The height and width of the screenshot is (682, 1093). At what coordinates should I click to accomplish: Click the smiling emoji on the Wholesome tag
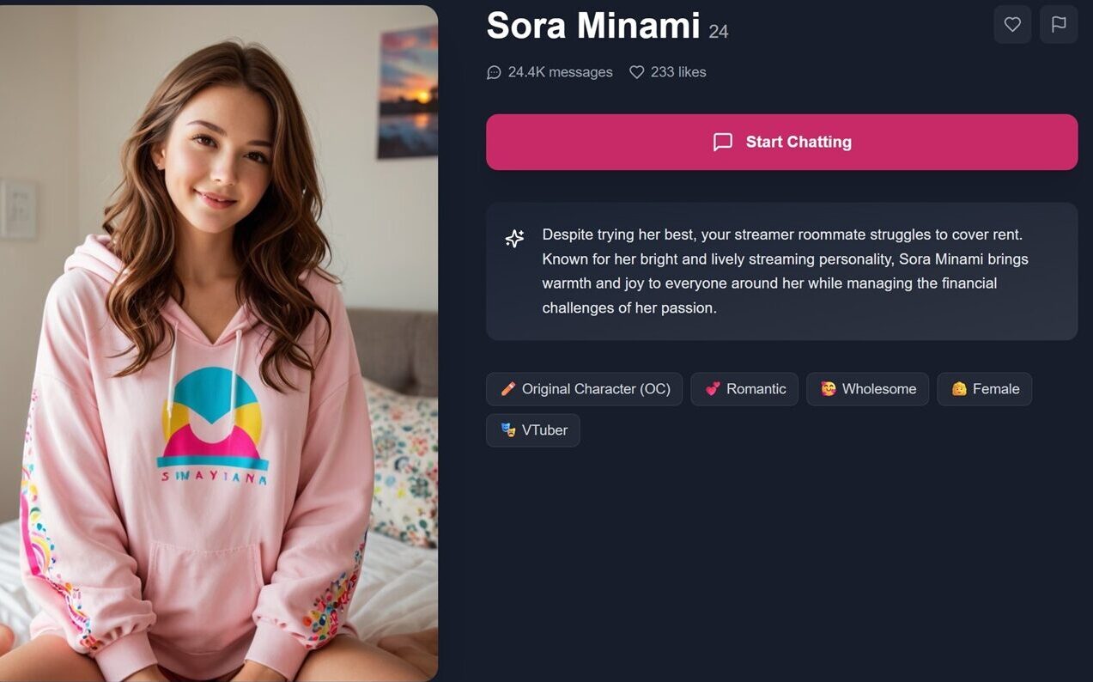coord(828,389)
